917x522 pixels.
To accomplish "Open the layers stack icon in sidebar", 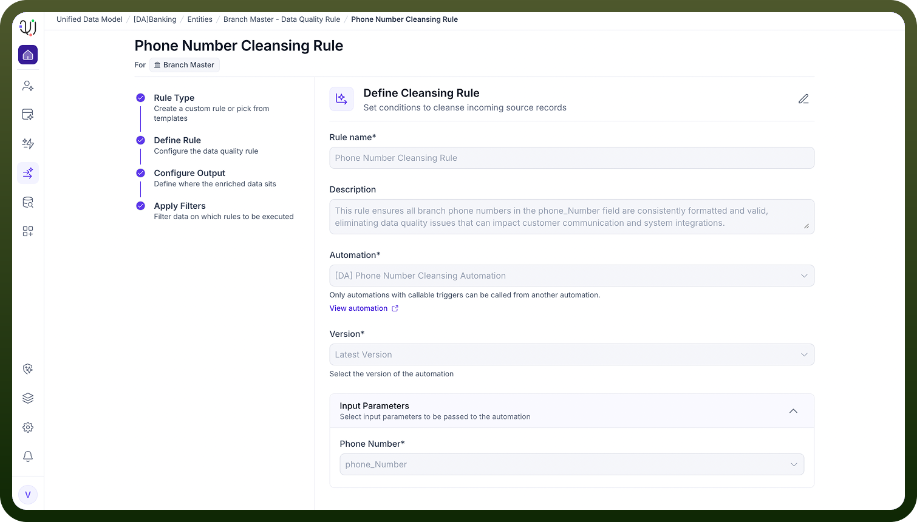I will point(28,398).
